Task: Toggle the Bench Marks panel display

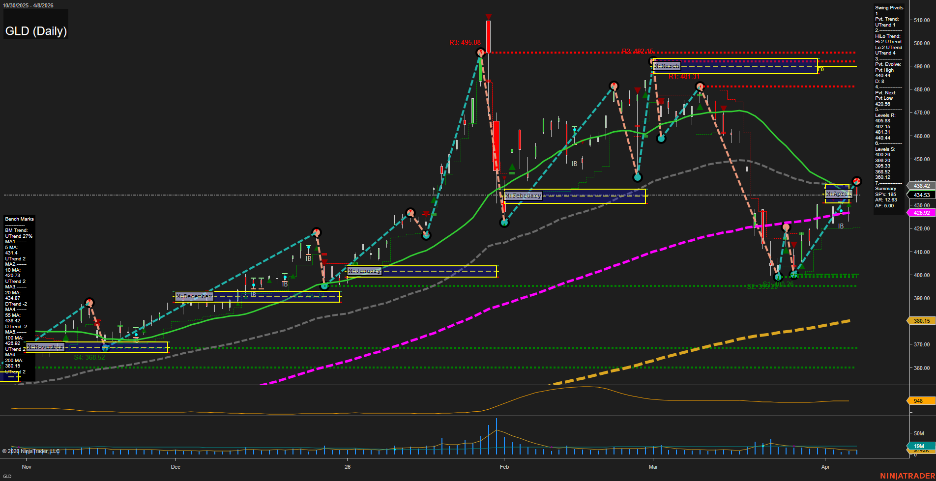Action: [19, 219]
